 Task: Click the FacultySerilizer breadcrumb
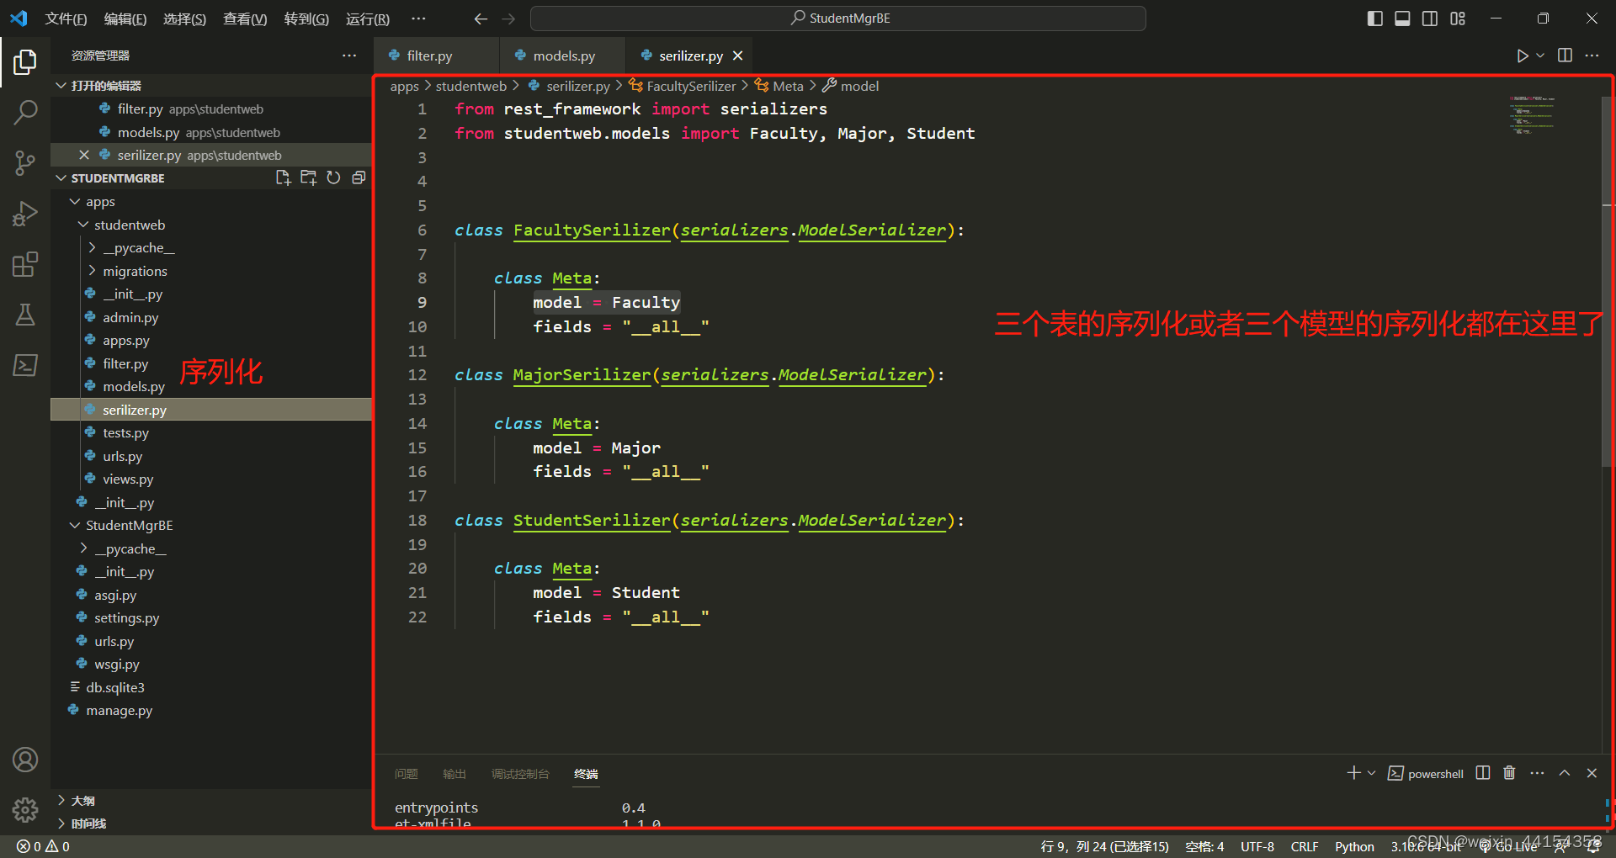(x=682, y=86)
